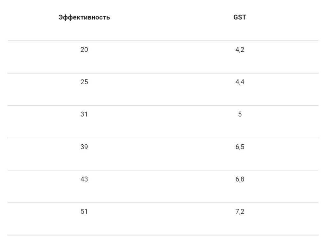Pick the cell with value 39
This screenshot has height=240, width=326.
point(84,147)
